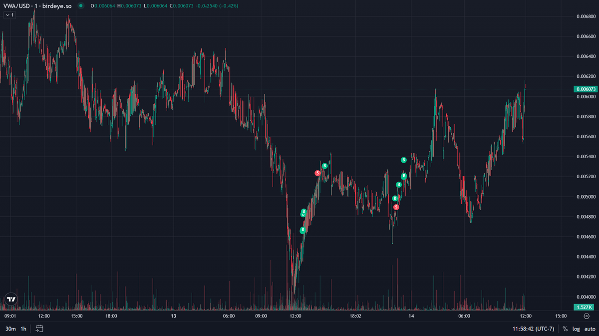Image resolution: width=599 pixels, height=336 pixels.
Task: Toggle auto scale mode
Action: 590,329
